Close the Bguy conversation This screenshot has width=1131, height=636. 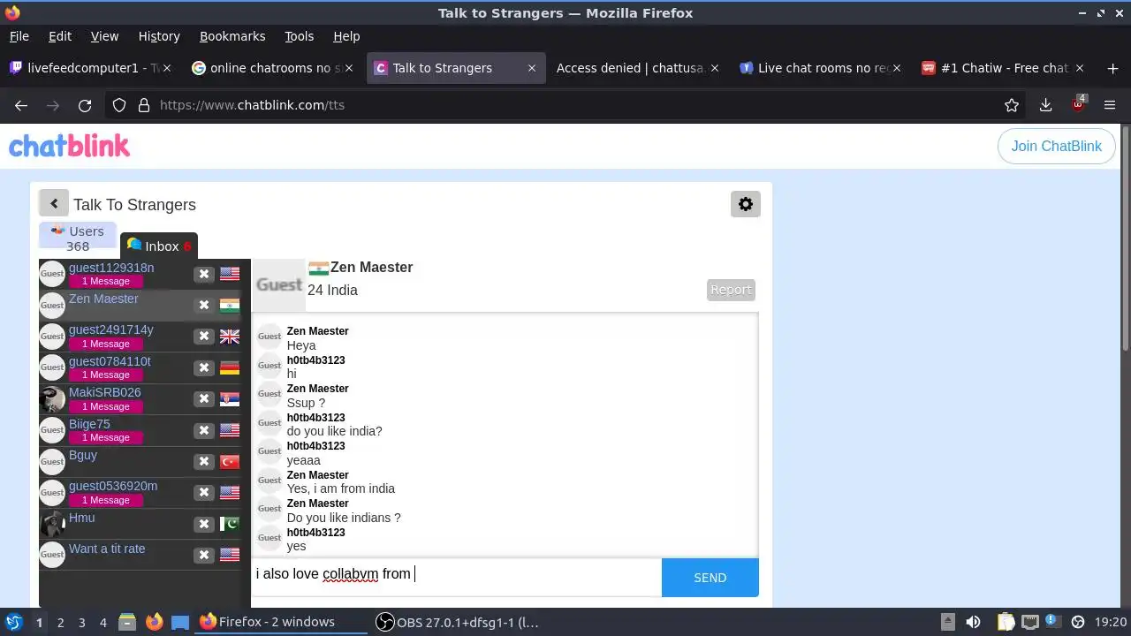click(x=204, y=461)
